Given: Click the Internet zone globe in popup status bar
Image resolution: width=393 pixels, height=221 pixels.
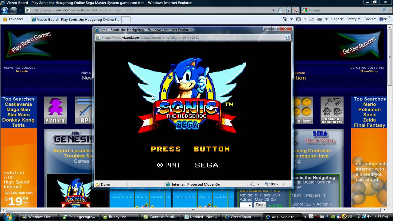Looking at the screenshot, I should point(168,184).
